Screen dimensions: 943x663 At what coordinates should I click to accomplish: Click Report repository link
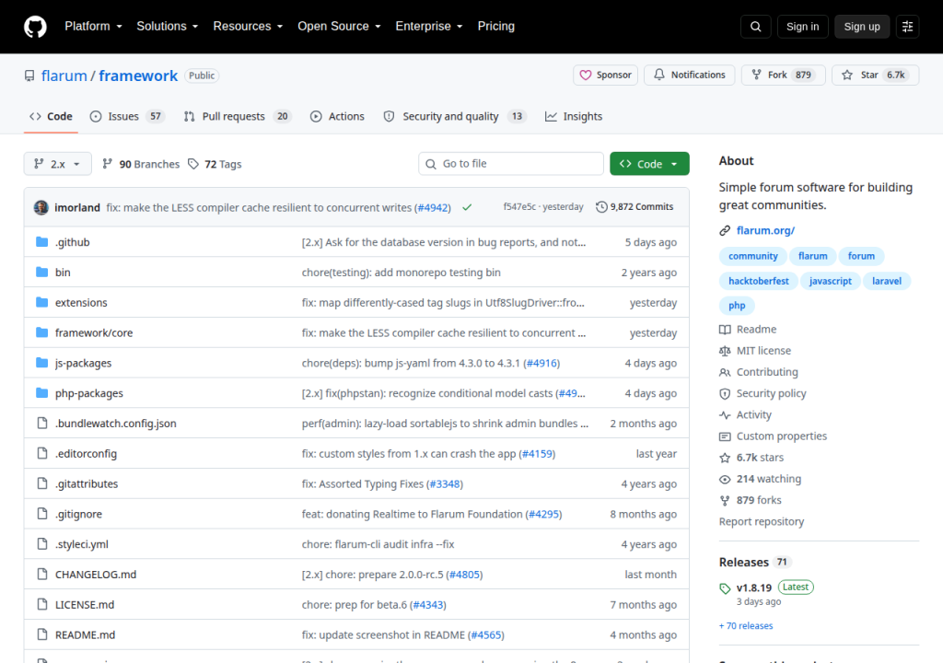pyautogui.click(x=762, y=521)
